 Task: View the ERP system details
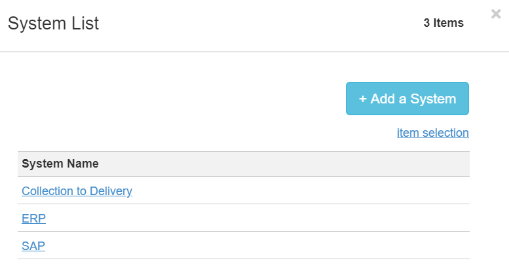(33, 219)
